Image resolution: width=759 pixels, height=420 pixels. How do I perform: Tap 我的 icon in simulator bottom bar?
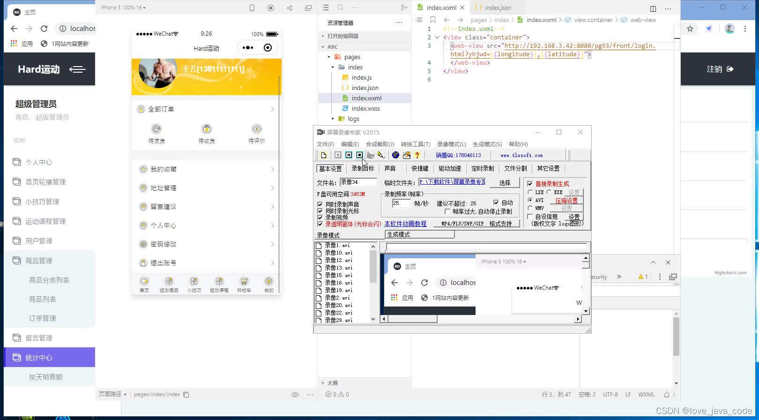268,281
